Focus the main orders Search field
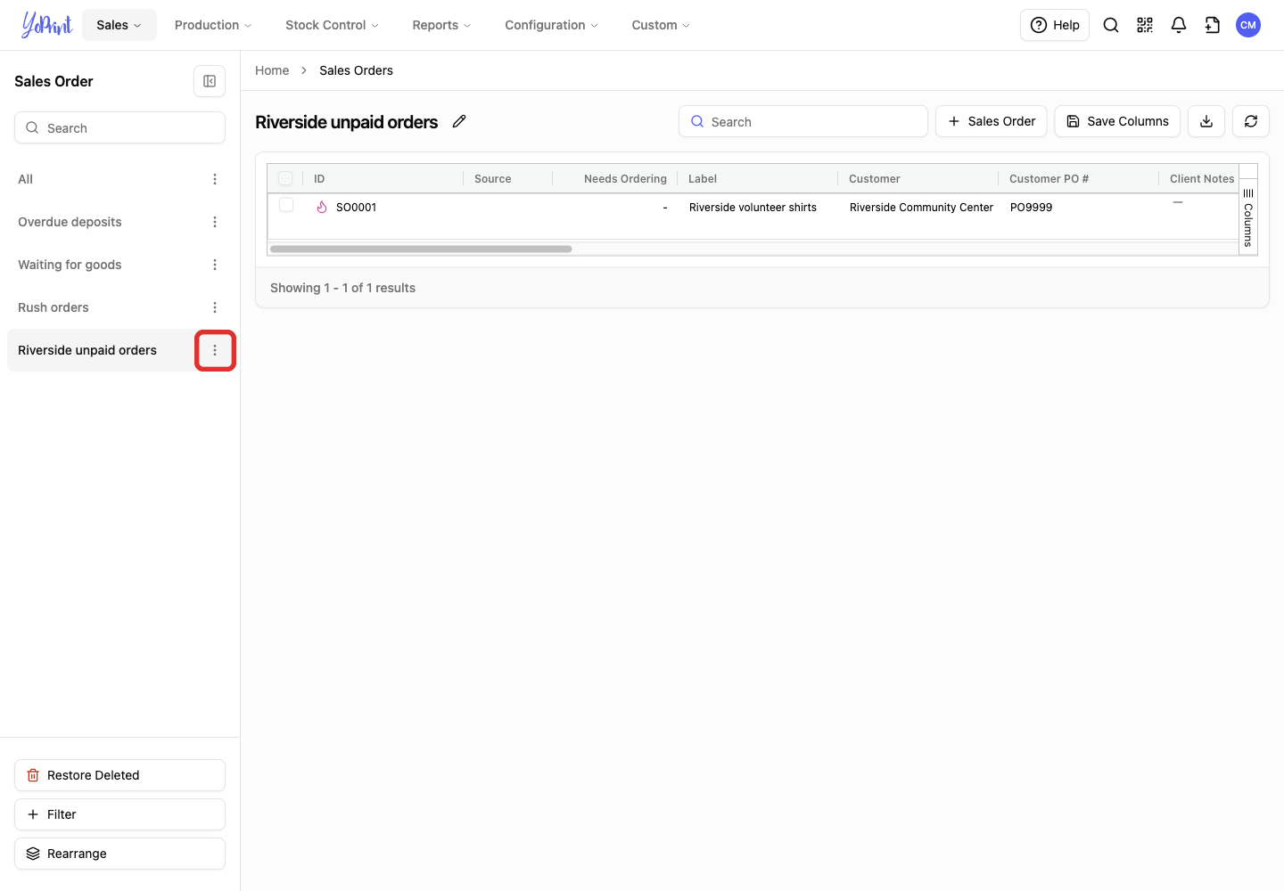 [803, 121]
